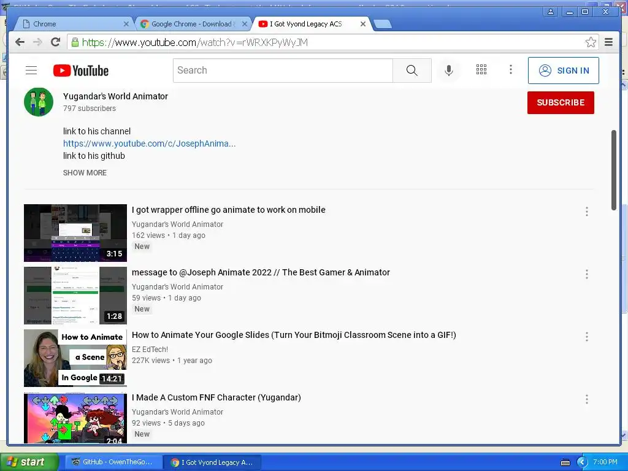Image resolution: width=628 pixels, height=471 pixels.
Task: Click the Chrome user profile icon in title bar
Action: pyautogui.click(x=551, y=12)
